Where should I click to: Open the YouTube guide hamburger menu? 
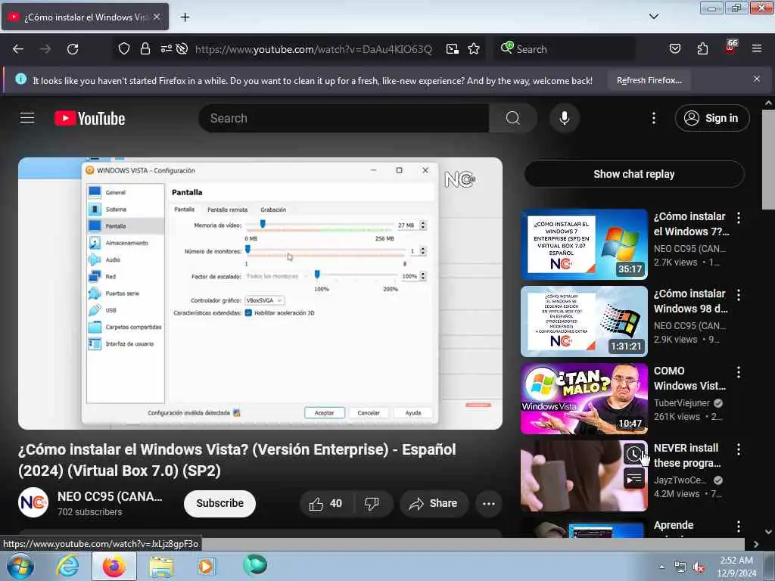pyautogui.click(x=27, y=118)
